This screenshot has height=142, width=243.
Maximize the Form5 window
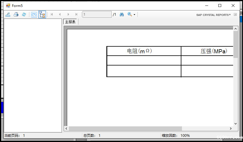(220, 6)
